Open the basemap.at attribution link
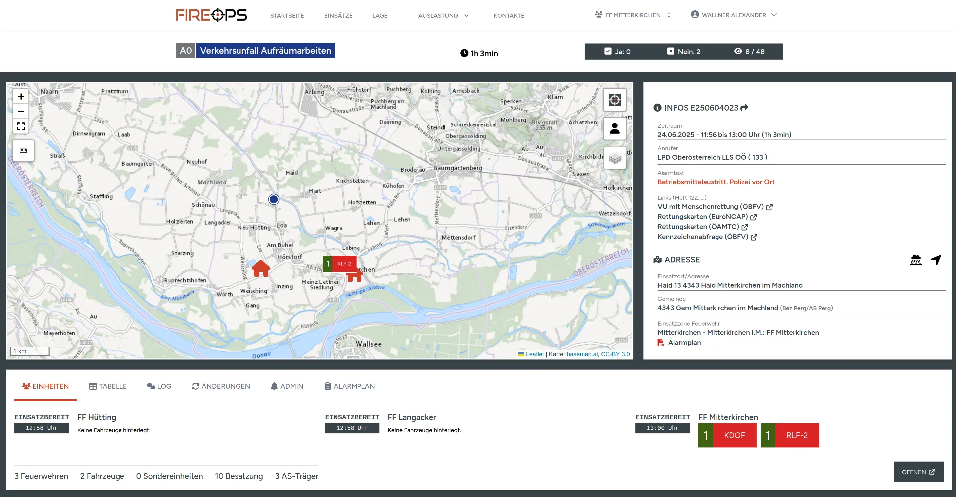 [582, 354]
